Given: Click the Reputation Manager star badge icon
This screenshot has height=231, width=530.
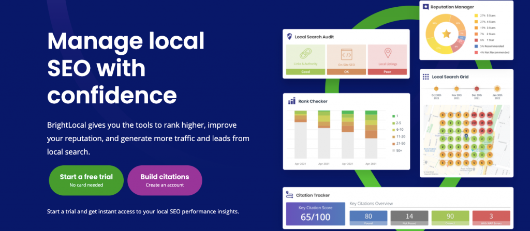Looking at the screenshot, I should click(x=426, y=6).
